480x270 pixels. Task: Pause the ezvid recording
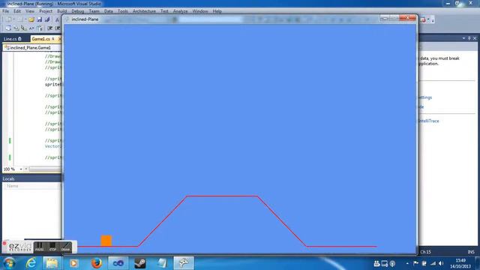(39, 247)
